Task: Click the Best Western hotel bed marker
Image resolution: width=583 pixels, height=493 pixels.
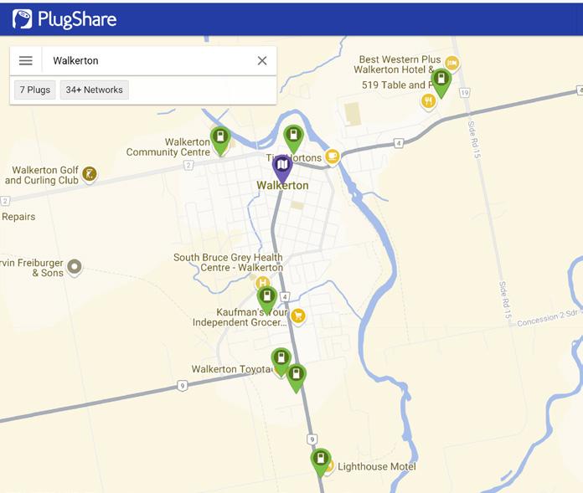Action: pos(451,63)
